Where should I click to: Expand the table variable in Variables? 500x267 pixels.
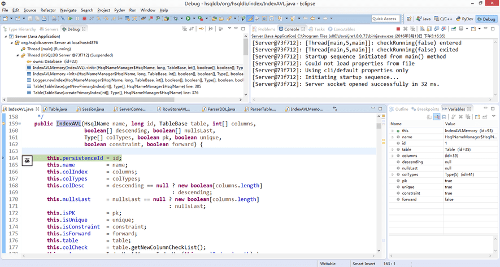[393, 150]
